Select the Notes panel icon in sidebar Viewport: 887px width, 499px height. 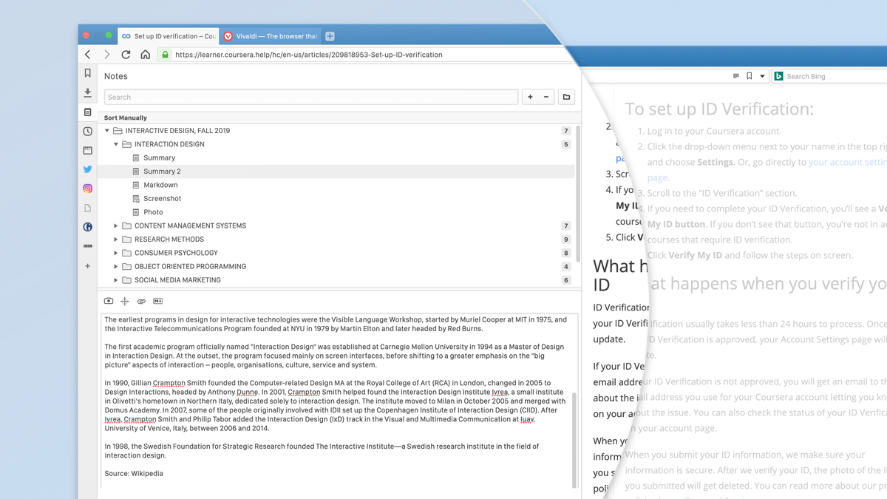[88, 112]
